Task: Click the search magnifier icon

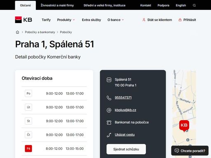Action: click(194, 5)
